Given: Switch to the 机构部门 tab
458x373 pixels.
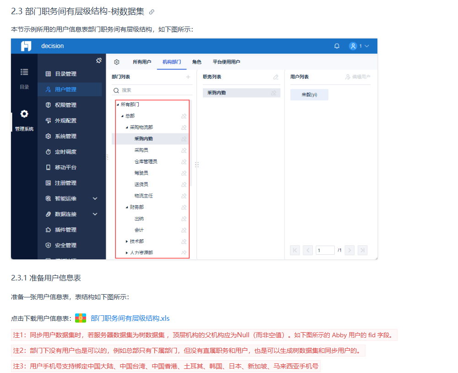Looking at the screenshot, I should [172, 62].
